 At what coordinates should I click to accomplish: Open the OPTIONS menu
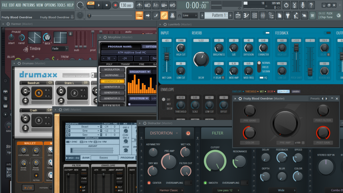(50, 5)
